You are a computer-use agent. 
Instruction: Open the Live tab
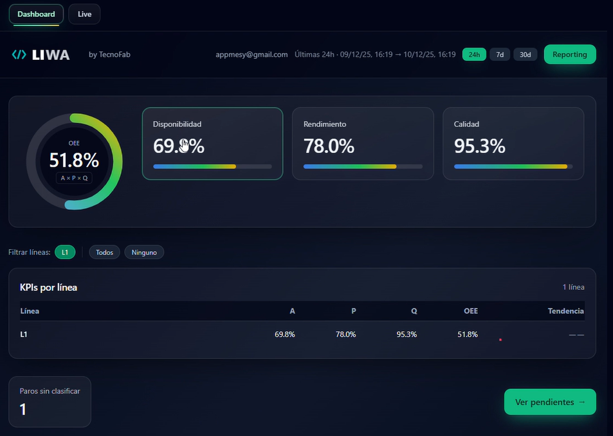click(x=84, y=14)
